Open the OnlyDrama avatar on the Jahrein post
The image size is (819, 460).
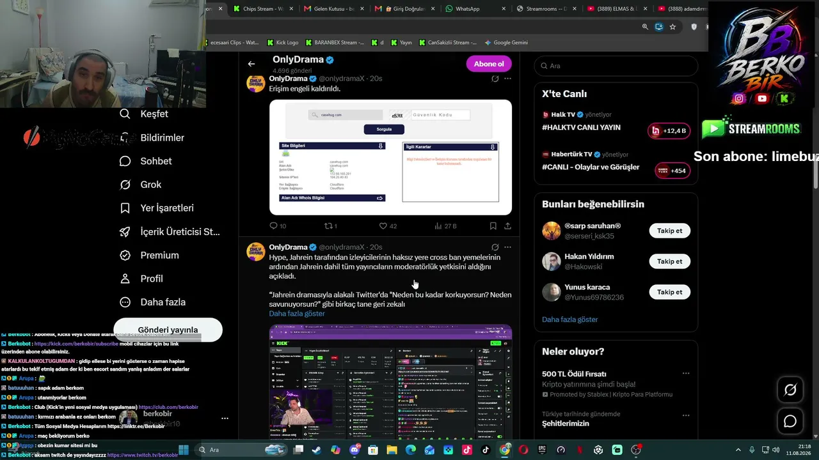point(256,252)
